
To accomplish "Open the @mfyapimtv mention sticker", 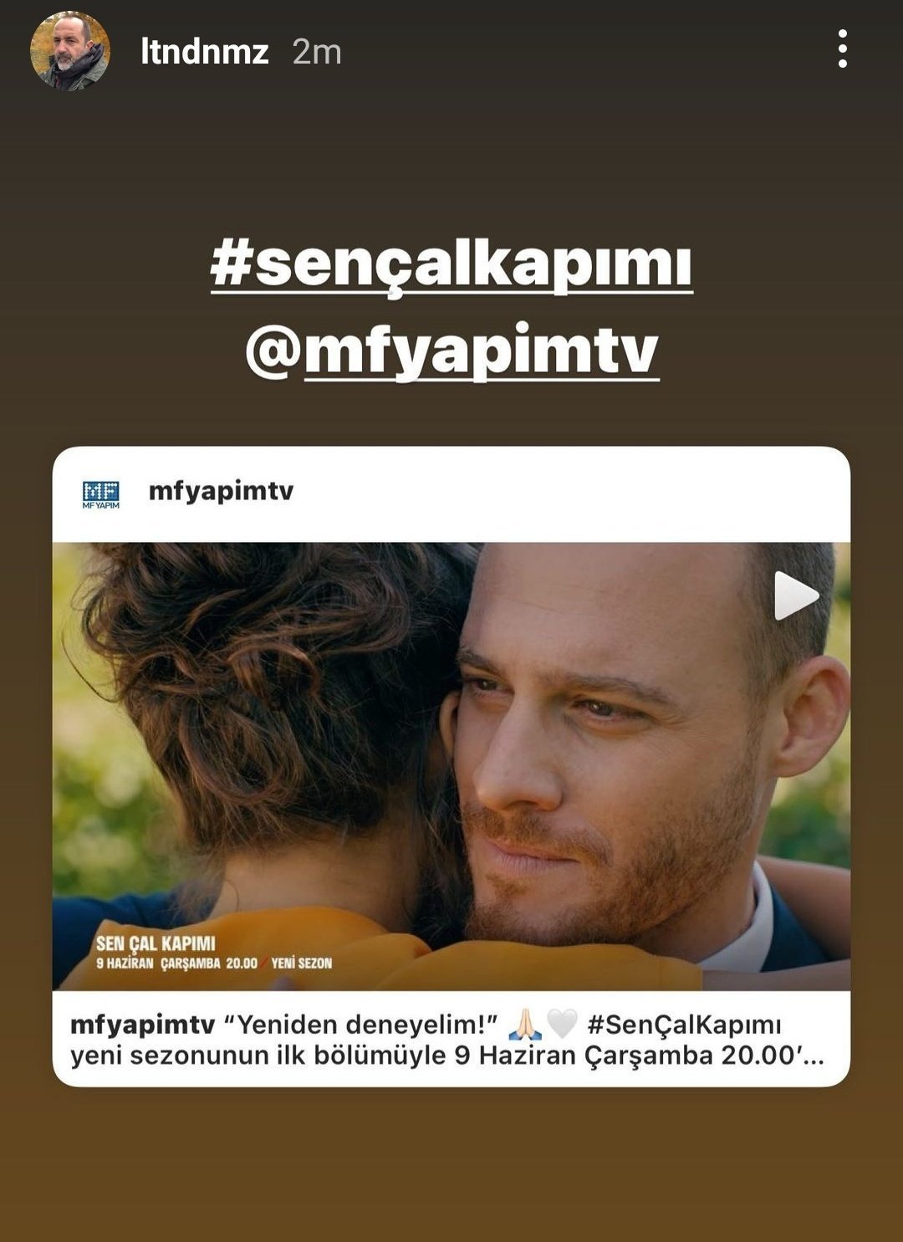I will click(451, 351).
